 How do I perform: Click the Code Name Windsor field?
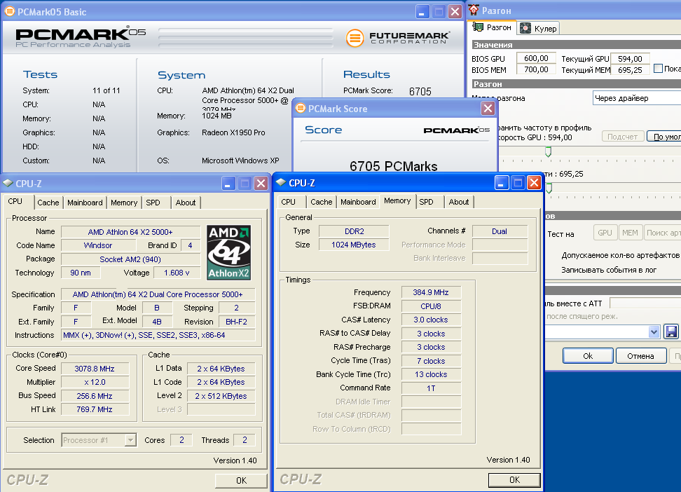coord(98,245)
